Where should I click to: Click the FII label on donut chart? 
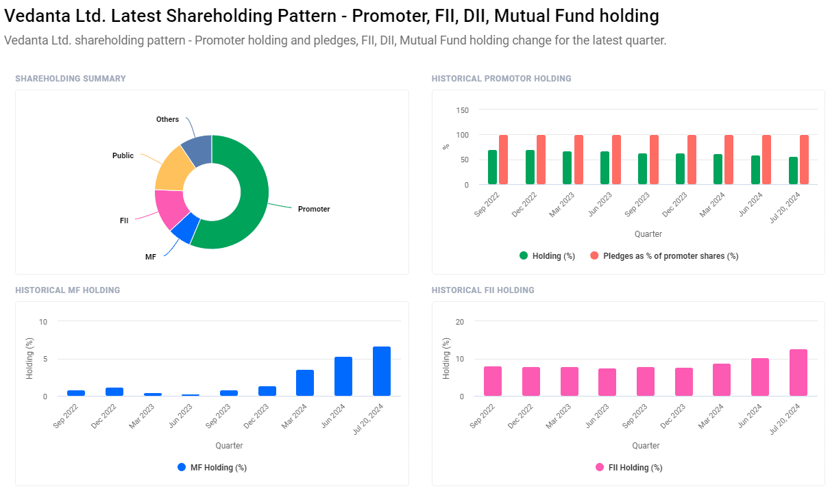point(124,221)
